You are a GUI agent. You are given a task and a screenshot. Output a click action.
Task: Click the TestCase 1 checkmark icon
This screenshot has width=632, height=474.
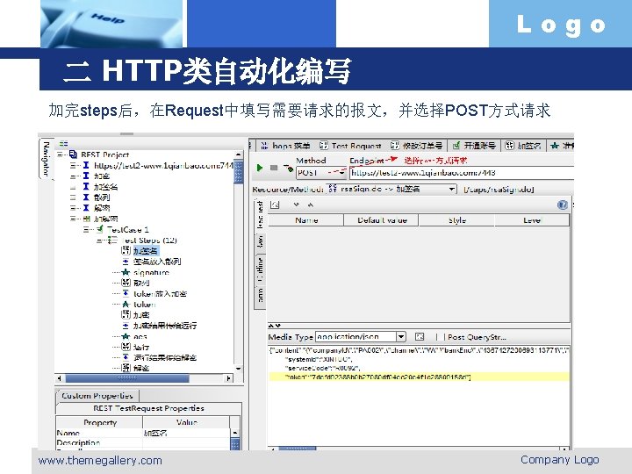(99, 229)
